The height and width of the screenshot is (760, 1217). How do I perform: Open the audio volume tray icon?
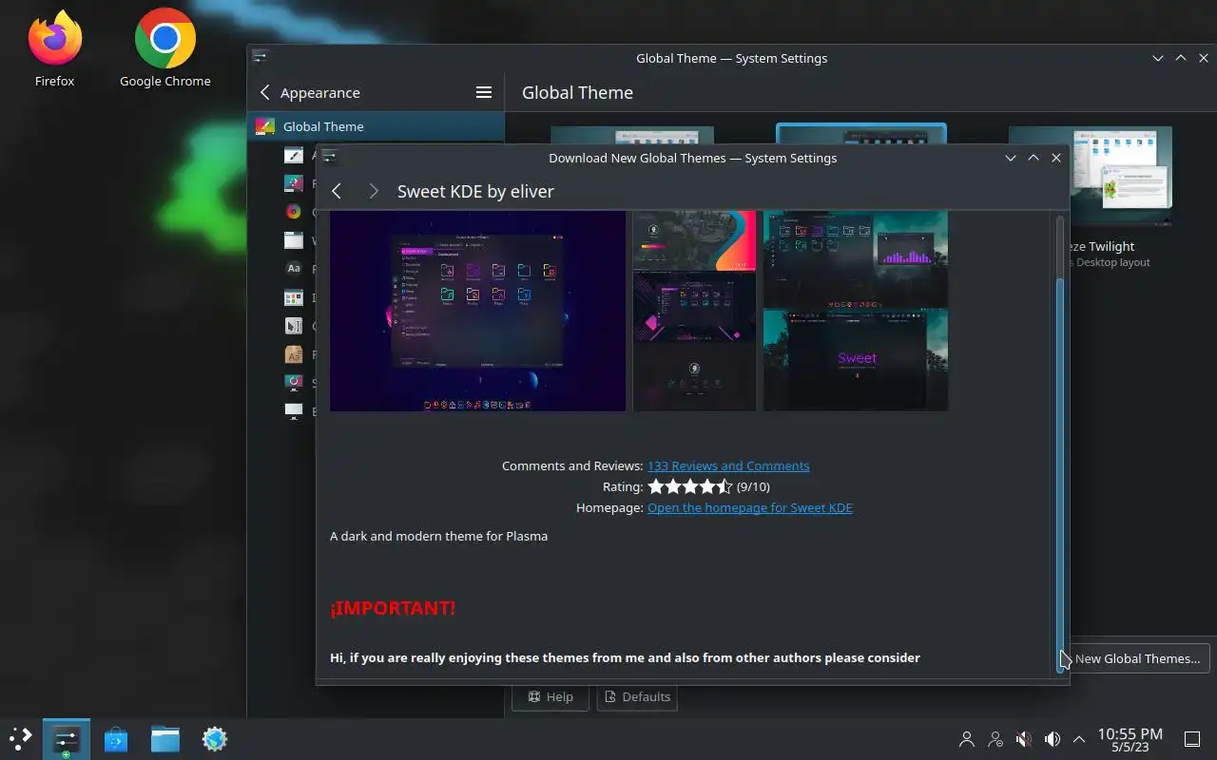[1053, 738]
